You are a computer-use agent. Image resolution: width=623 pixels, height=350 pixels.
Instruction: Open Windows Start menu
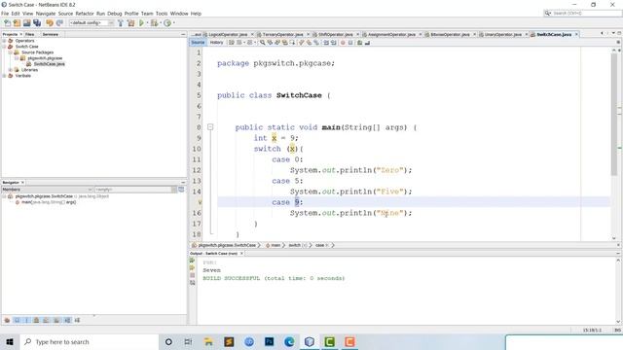pos(10,341)
